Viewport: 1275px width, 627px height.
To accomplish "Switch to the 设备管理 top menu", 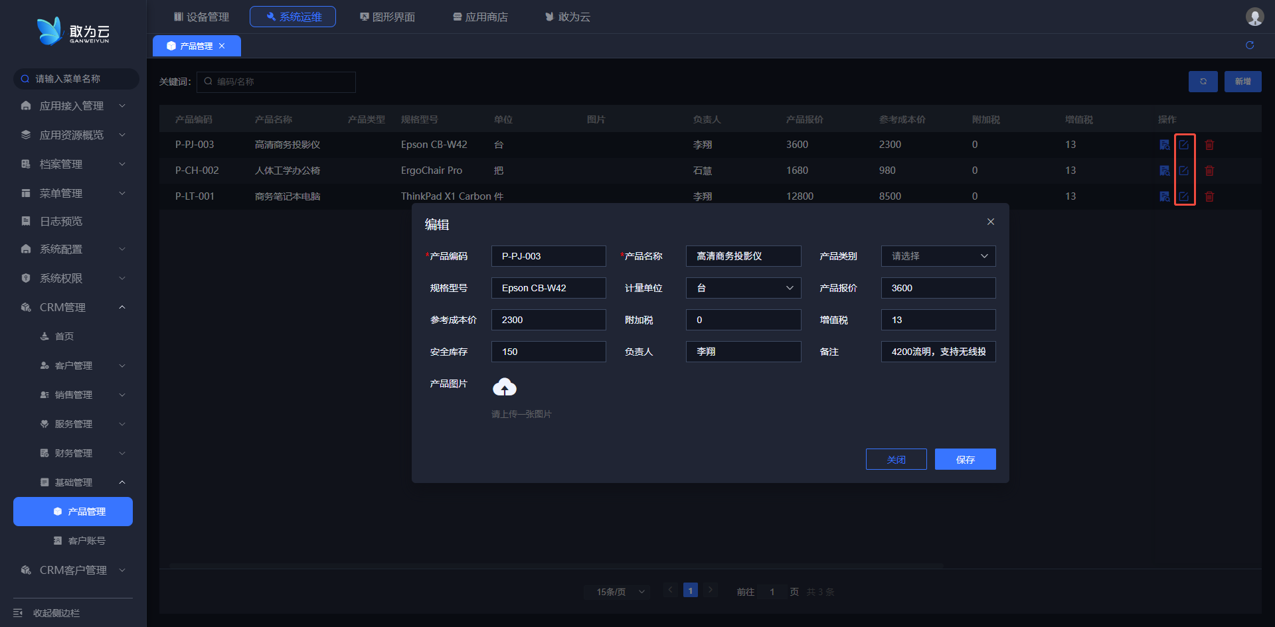I will 201,17.
